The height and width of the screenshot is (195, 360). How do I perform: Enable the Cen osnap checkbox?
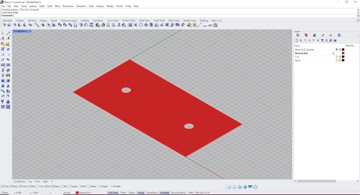pos(38,186)
